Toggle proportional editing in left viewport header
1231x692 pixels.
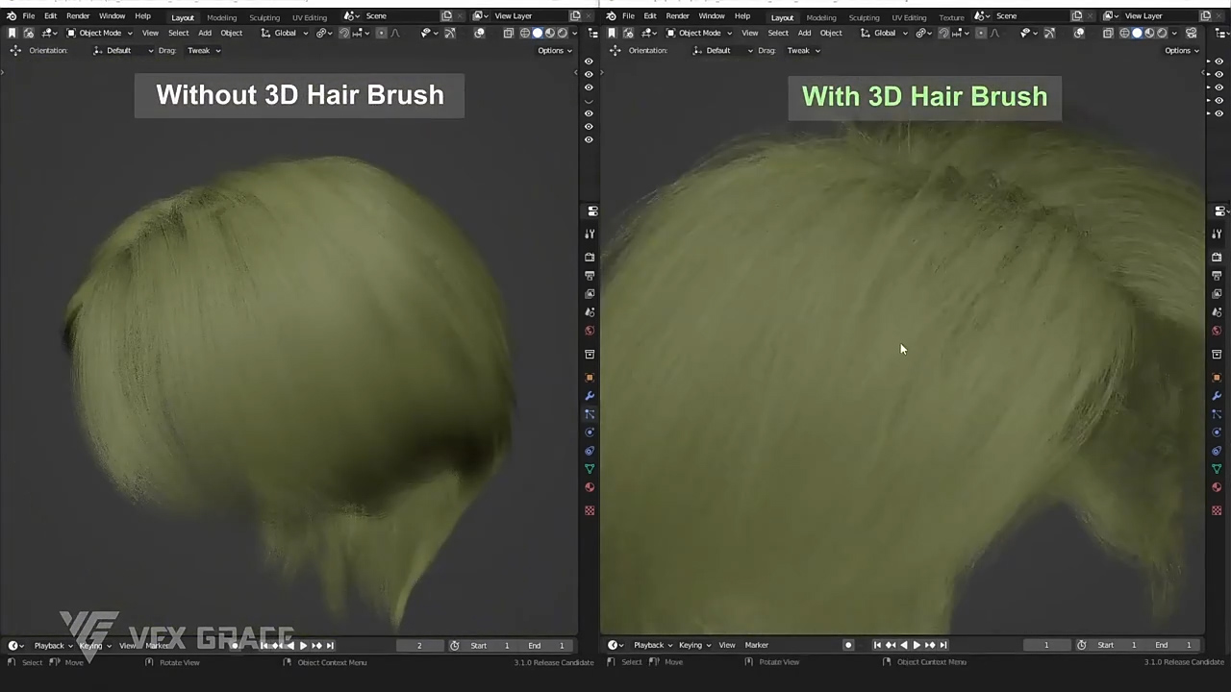[381, 33]
